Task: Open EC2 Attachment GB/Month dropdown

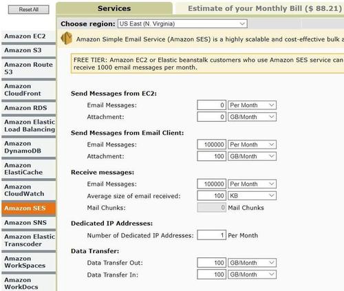Action: 252,117
